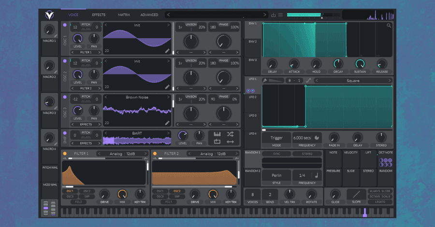Open the Filter 2 Analog : 12dB type selector

213,154
